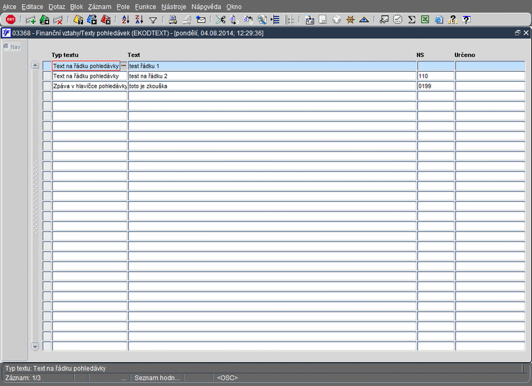Click the green Excel export icon

(425, 20)
